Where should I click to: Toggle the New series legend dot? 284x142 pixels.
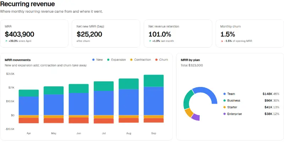[x=93, y=60]
